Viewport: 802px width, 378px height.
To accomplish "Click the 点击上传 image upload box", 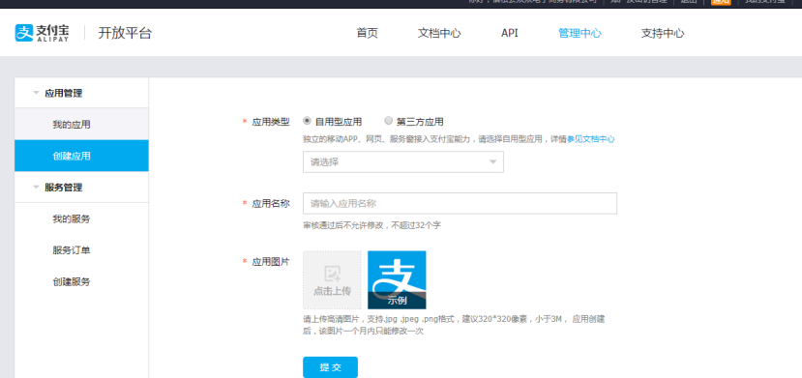I will (332, 280).
